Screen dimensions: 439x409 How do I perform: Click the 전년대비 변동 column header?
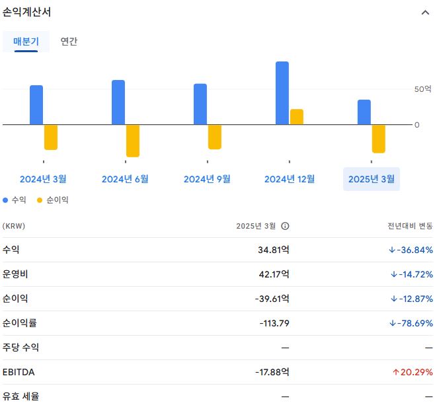point(410,226)
